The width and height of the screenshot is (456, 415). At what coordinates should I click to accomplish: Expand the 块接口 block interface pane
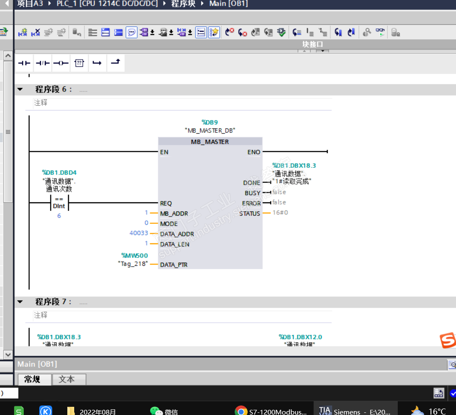point(323,51)
